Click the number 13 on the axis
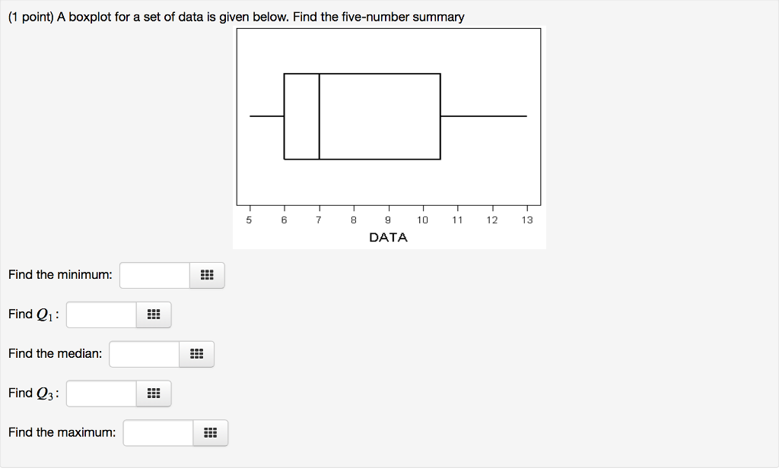Screen dimensions: 779x471 pyautogui.click(x=527, y=220)
